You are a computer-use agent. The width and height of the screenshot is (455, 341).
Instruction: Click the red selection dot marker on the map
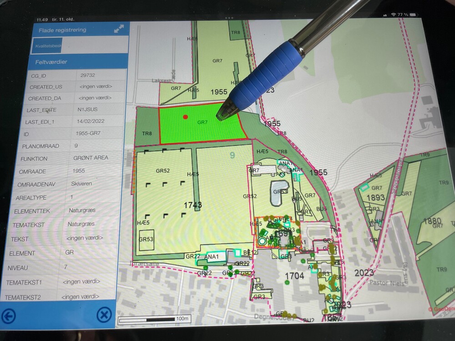(x=185, y=117)
